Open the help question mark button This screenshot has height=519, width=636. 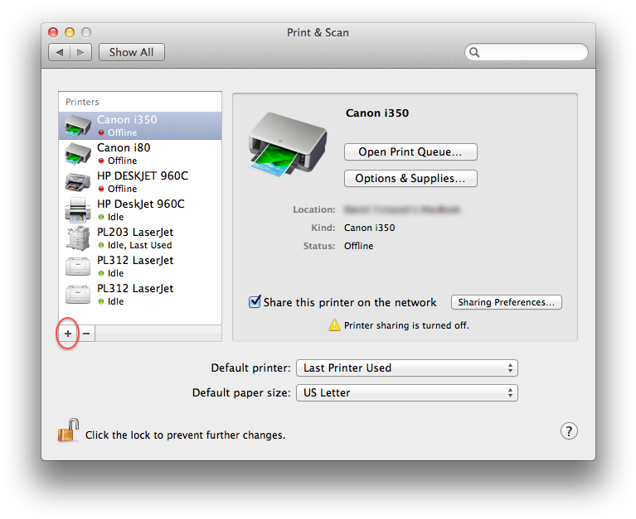coord(569,431)
